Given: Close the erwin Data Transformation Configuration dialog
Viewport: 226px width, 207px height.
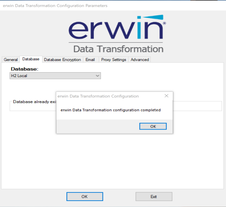Looking at the screenshot, I should point(167,96).
